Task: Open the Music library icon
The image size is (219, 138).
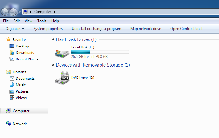Action: click(x=12, y=85)
